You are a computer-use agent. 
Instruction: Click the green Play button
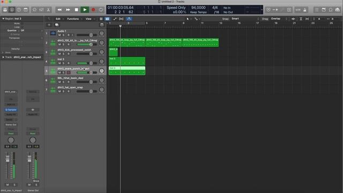click(x=85, y=10)
